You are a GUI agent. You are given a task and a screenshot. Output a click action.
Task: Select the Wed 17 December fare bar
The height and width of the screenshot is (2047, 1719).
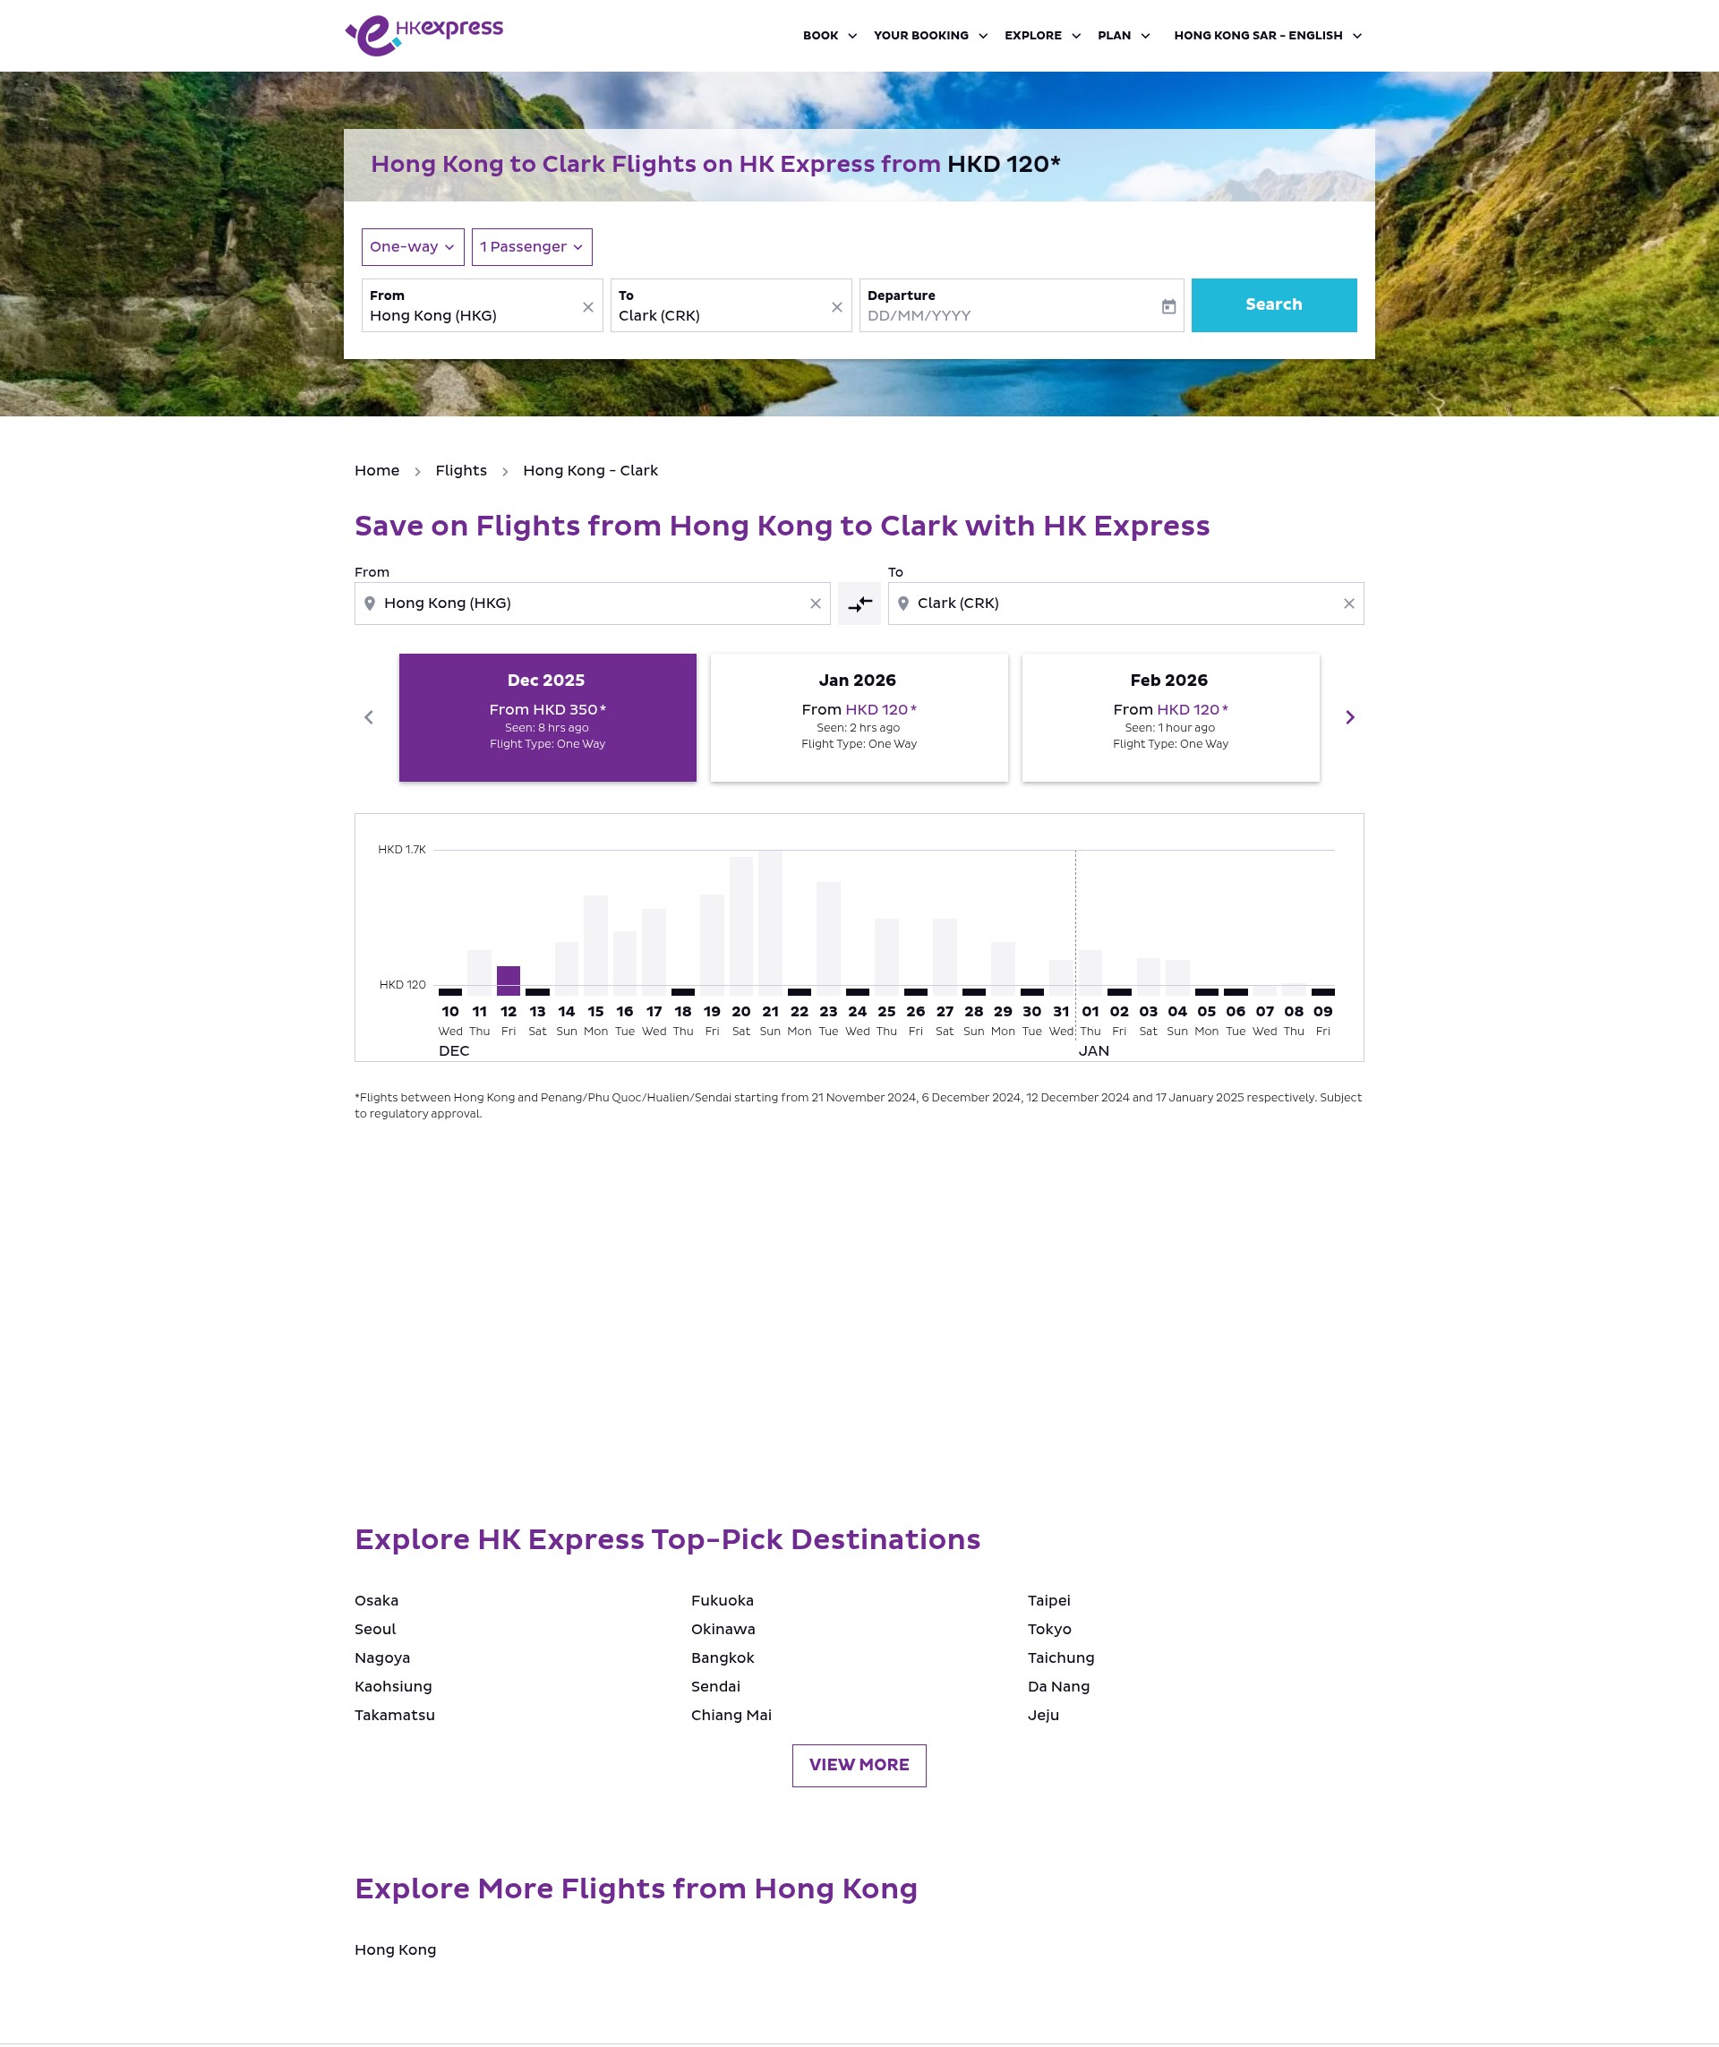[654, 951]
